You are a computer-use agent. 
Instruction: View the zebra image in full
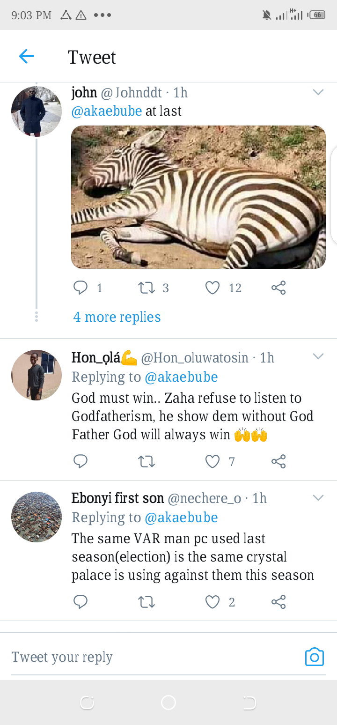click(x=198, y=197)
